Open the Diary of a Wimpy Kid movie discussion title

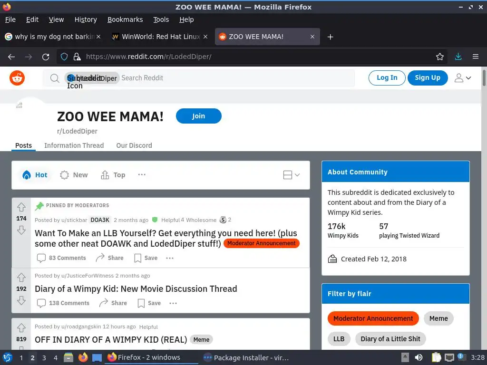tap(136, 288)
